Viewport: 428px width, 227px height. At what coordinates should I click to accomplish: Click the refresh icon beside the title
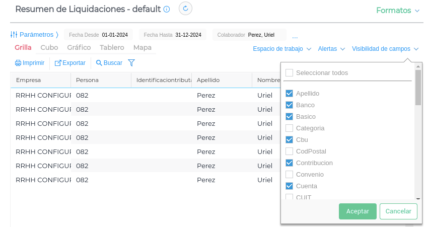tap(185, 9)
